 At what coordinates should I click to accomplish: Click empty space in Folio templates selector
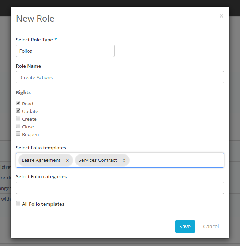tap(176, 160)
